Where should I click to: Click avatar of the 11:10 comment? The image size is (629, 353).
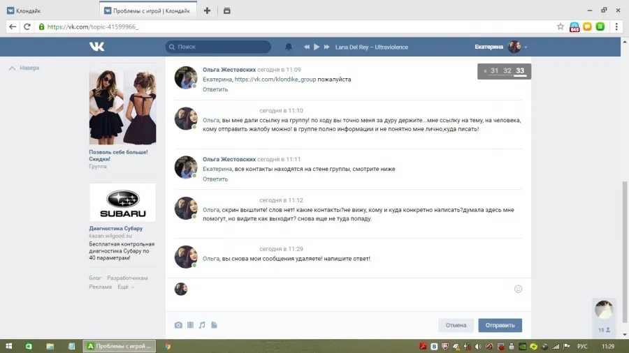(x=186, y=119)
